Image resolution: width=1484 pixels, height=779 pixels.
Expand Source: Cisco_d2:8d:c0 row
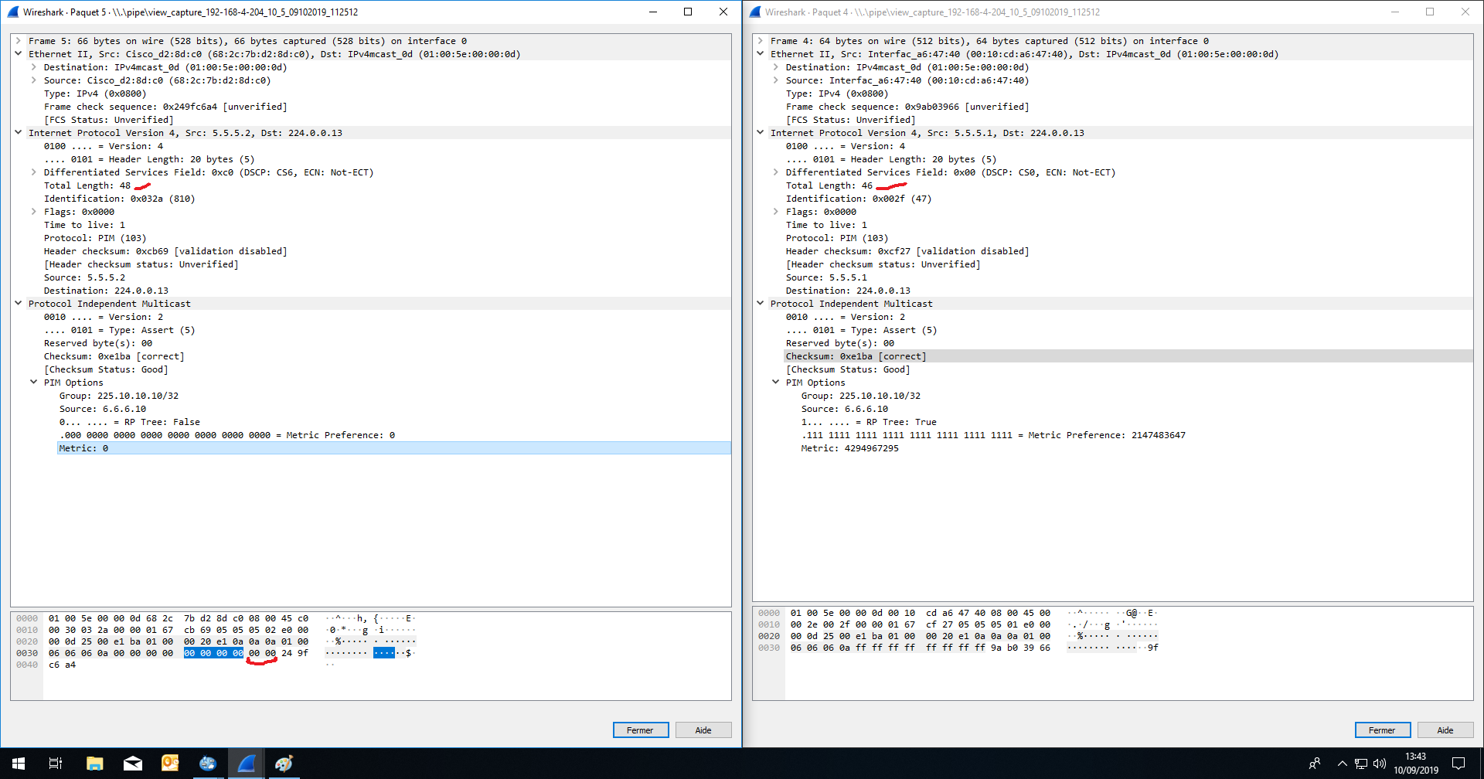(33, 80)
